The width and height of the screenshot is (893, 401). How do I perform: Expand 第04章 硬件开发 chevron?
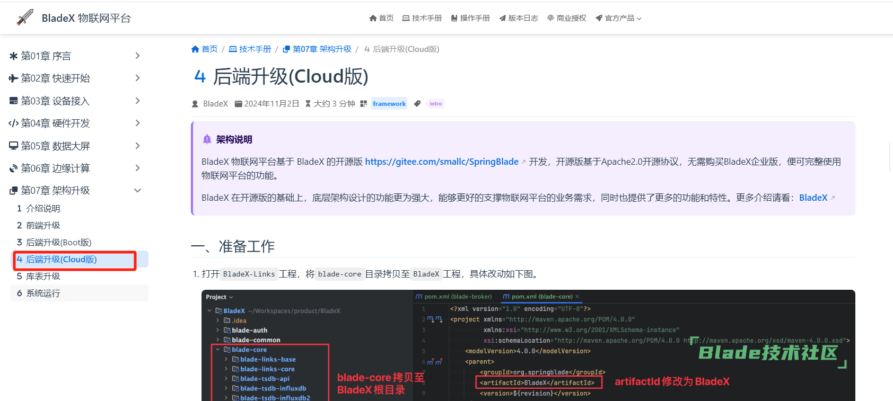tap(138, 123)
